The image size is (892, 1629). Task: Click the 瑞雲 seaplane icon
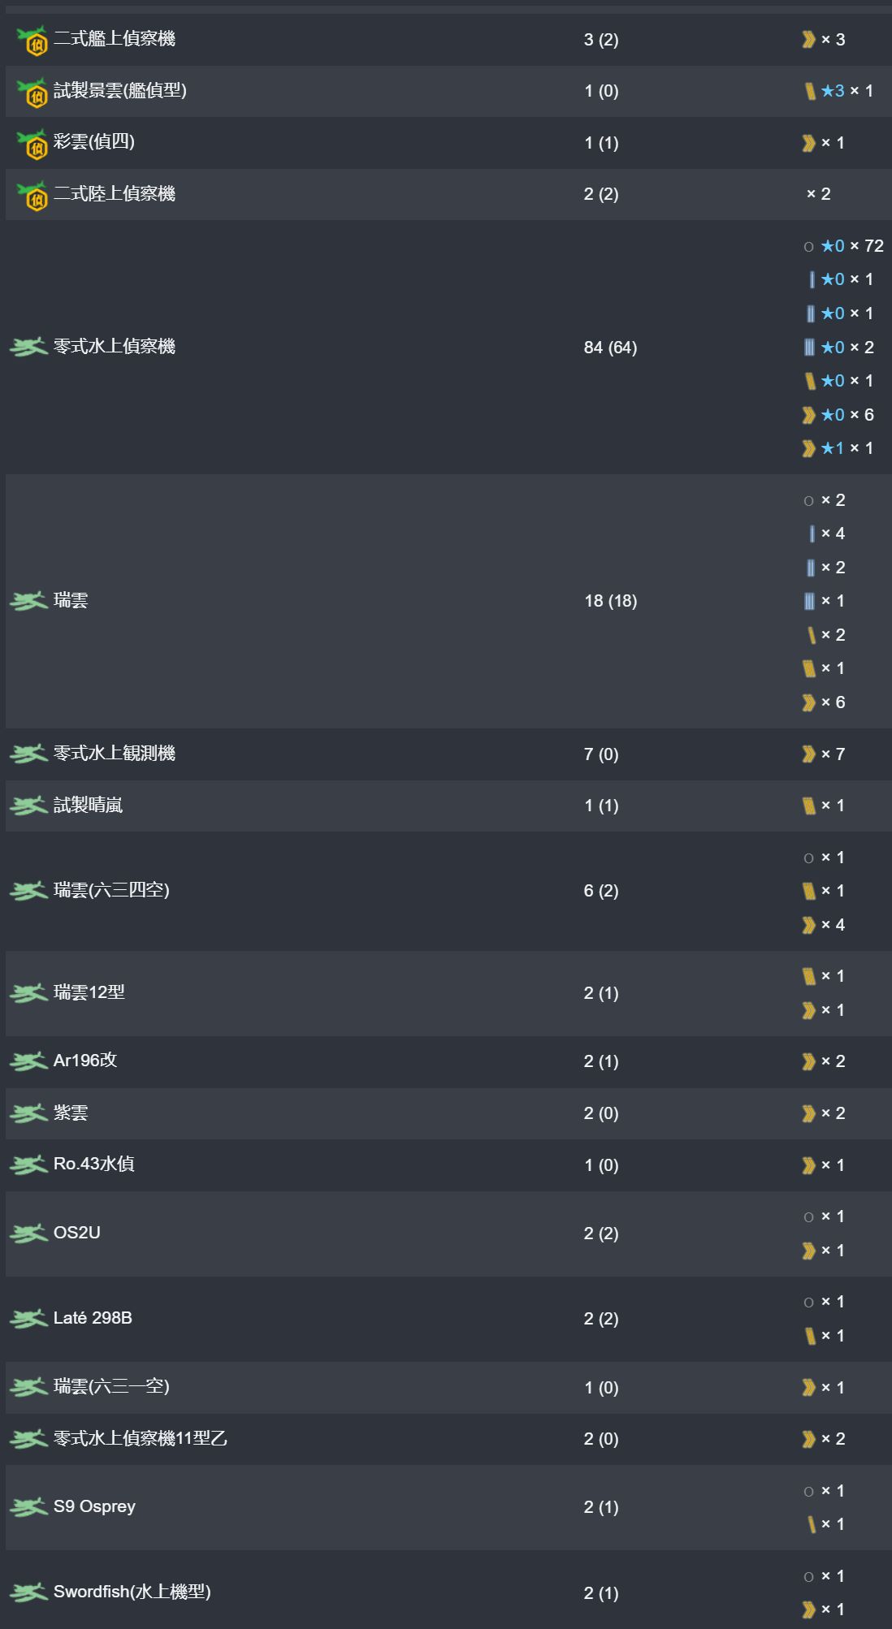pos(28,601)
